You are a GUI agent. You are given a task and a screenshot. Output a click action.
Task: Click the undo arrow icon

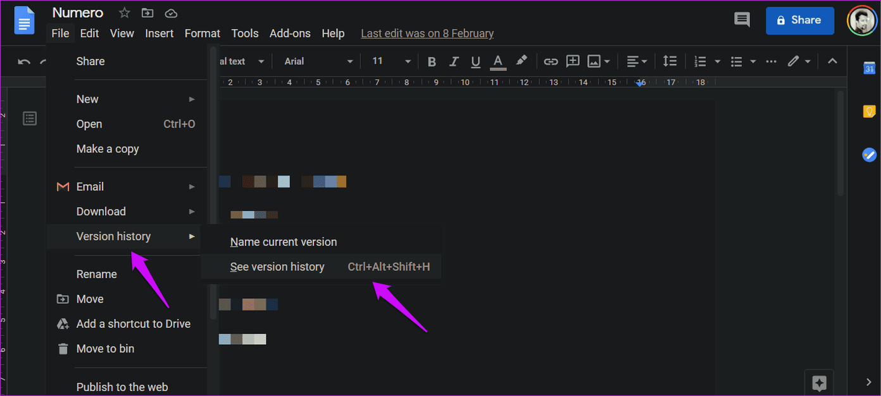[24, 61]
